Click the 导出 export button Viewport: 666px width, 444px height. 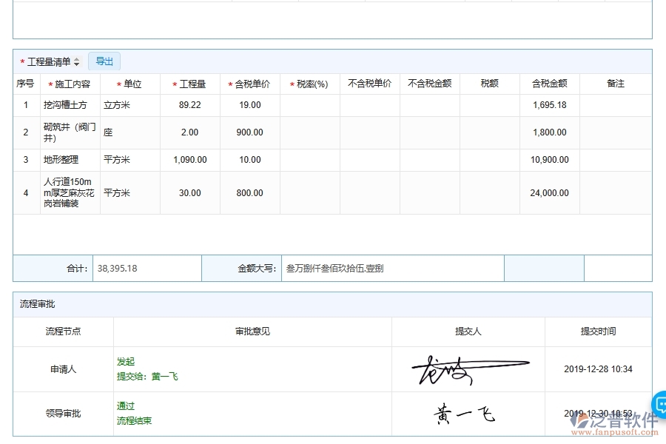click(x=104, y=61)
